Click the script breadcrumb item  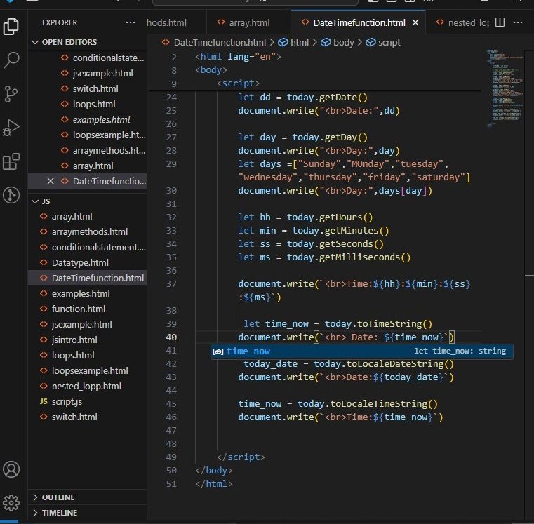383,43
